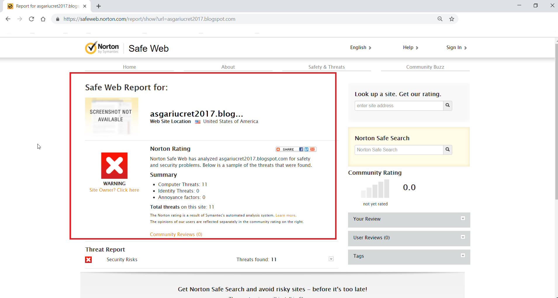The width and height of the screenshot is (558, 298).
Task: Reload the page in the browser
Action: point(32,19)
